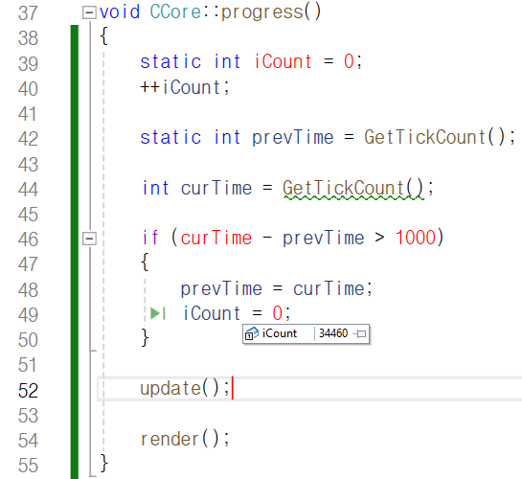Pin the iCount data tip
This screenshot has width=522, height=479.
360,333
